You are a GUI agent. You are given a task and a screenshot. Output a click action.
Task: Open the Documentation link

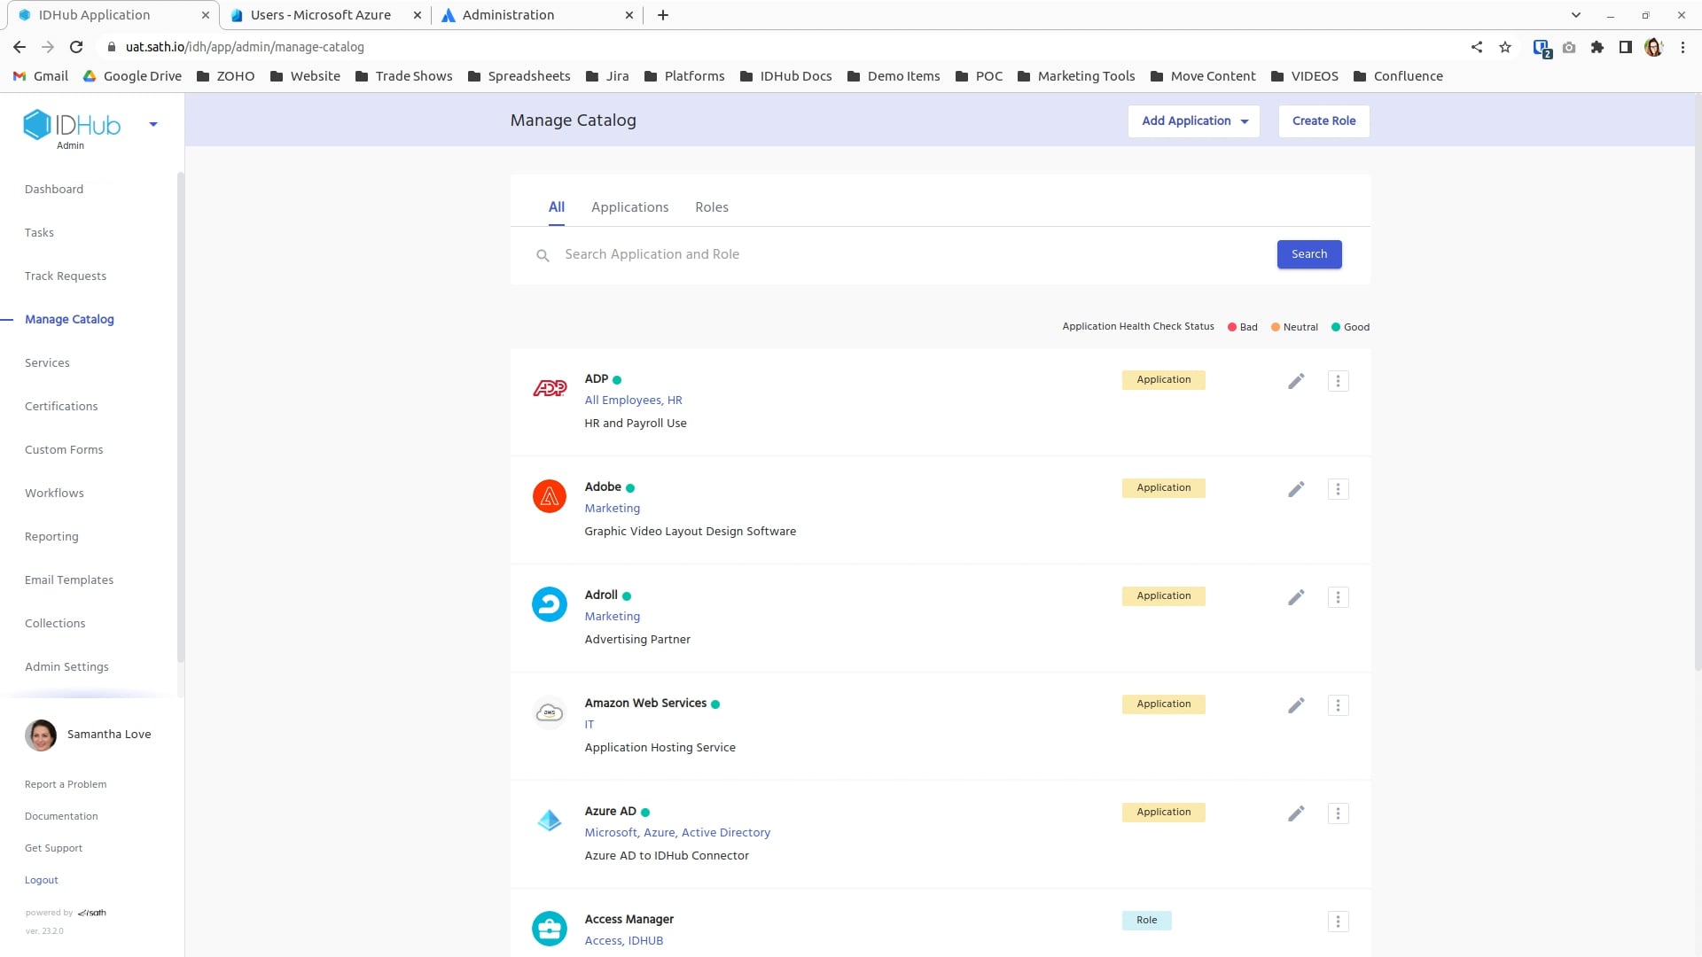[x=61, y=817]
